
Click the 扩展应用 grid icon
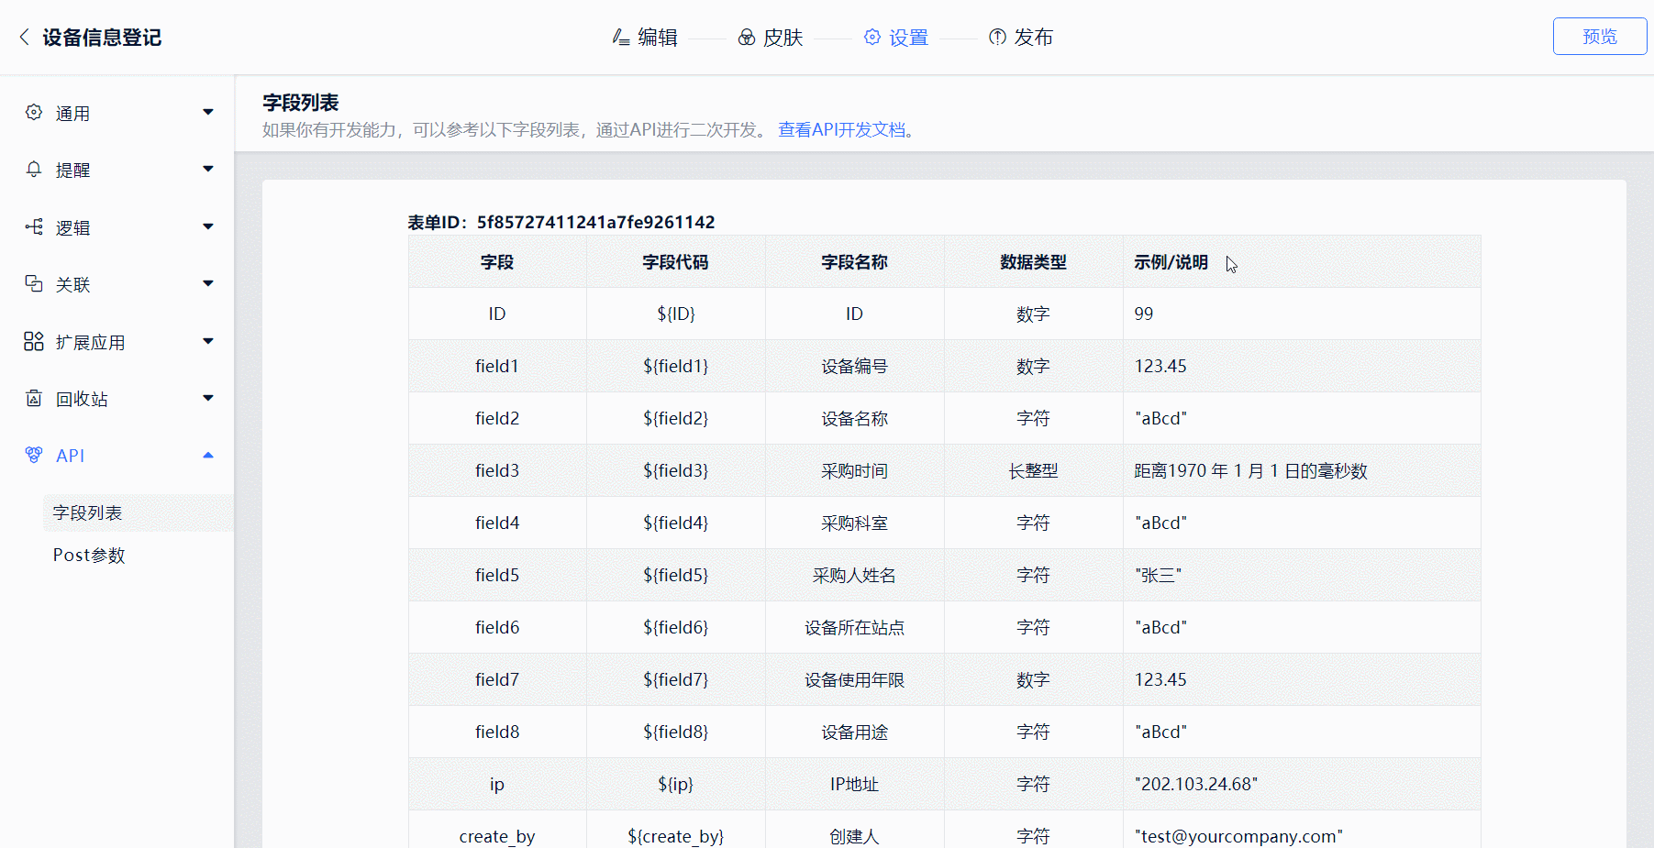tap(34, 342)
